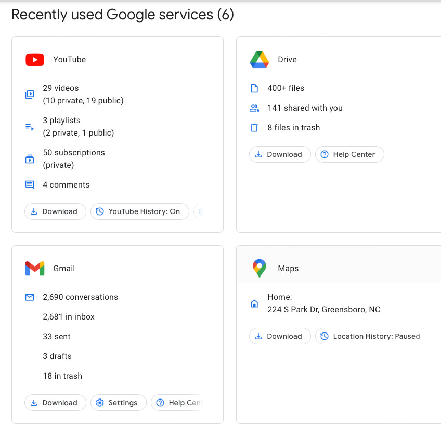Click the Google Drive logo icon
The image size is (441, 426).
260,60
